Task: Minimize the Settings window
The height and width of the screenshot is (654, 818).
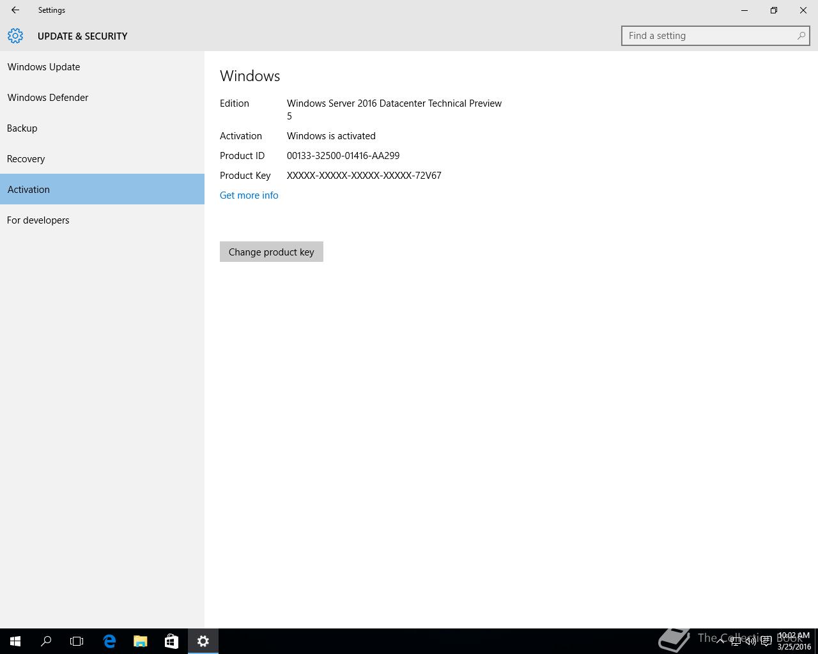Action: [x=745, y=10]
